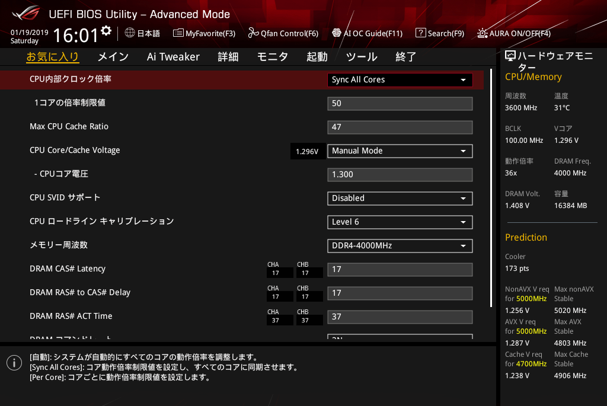607x406 pixels.
Task: Switch to the Ai Tweaker tab
Action: click(x=173, y=57)
